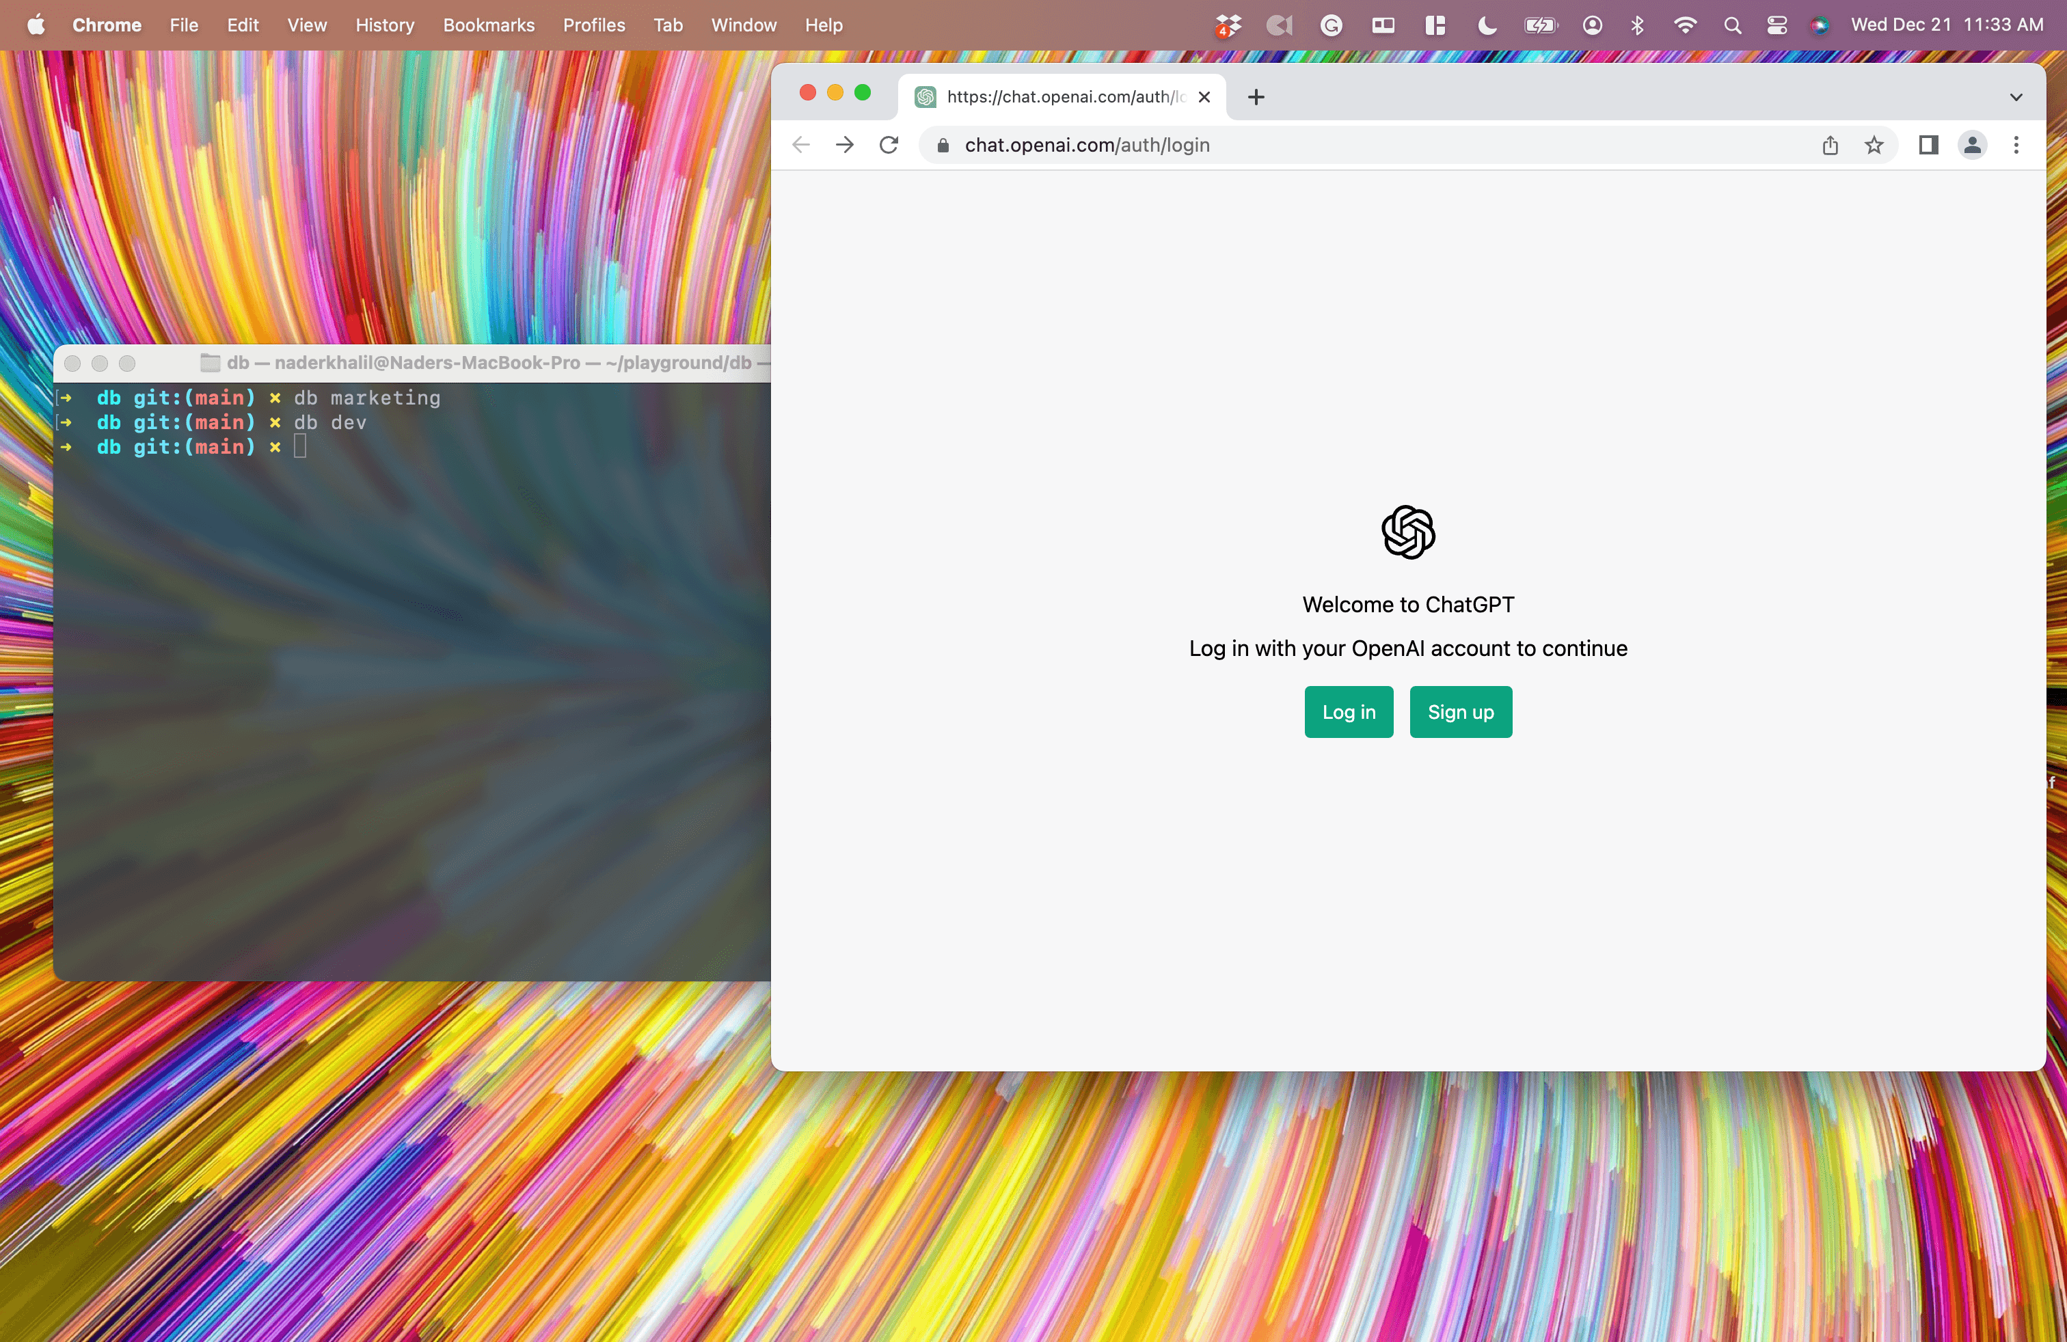Open the History menu
The height and width of the screenshot is (1342, 2067).
click(x=384, y=25)
